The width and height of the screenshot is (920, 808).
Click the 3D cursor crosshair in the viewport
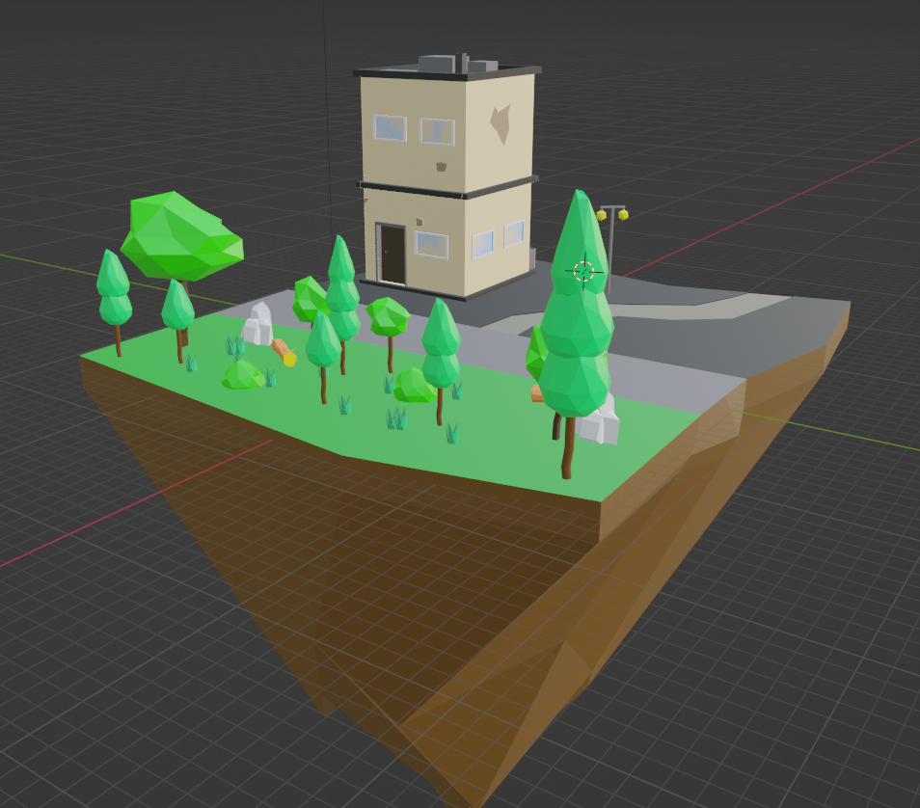(584, 271)
